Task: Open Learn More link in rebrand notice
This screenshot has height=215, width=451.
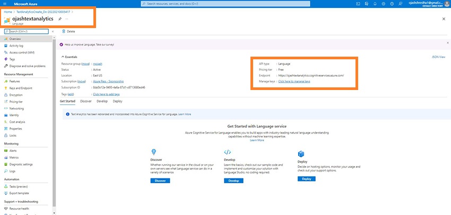Action: [185, 114]
